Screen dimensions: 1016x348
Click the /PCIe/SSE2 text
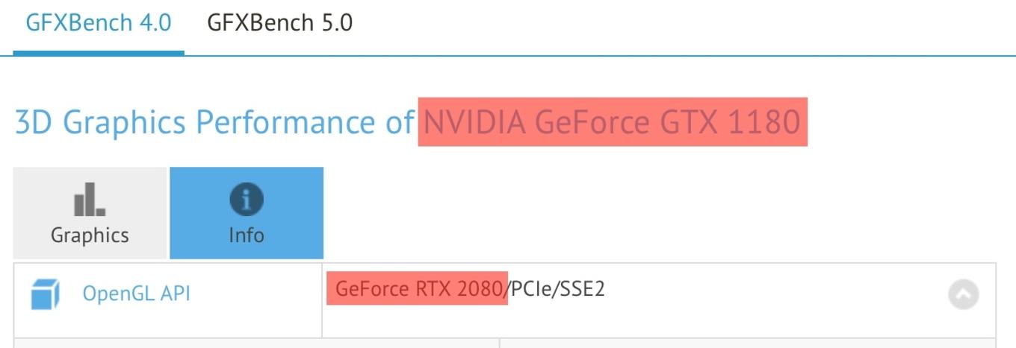pyautogui.click(x=556, y=288)
